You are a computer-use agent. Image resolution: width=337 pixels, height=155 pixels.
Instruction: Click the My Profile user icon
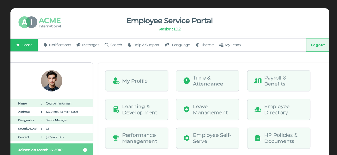[x=116, y=81]
